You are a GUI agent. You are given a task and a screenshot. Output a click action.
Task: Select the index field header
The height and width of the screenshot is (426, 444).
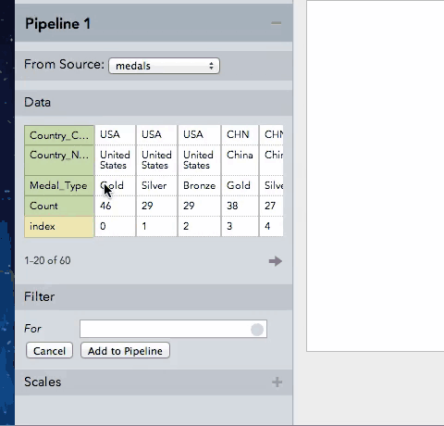59,227
